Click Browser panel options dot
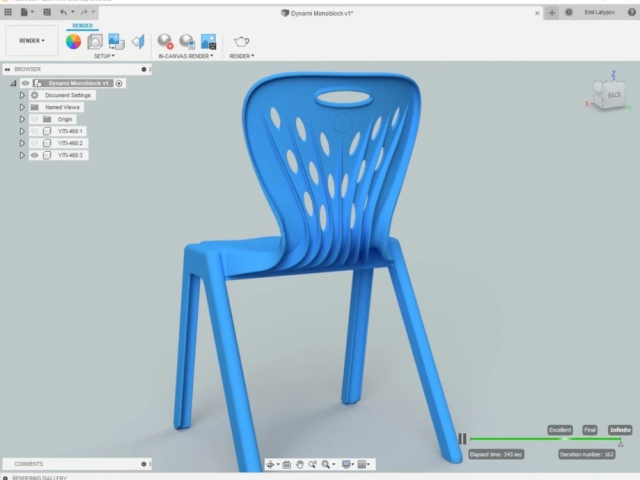The image size is (640, 480). tap(143, 69)
